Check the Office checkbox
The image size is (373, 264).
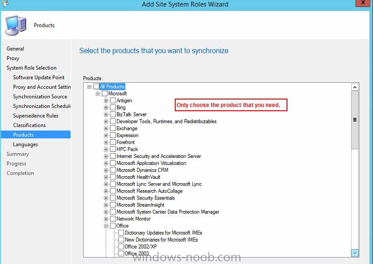pos(113,226)
